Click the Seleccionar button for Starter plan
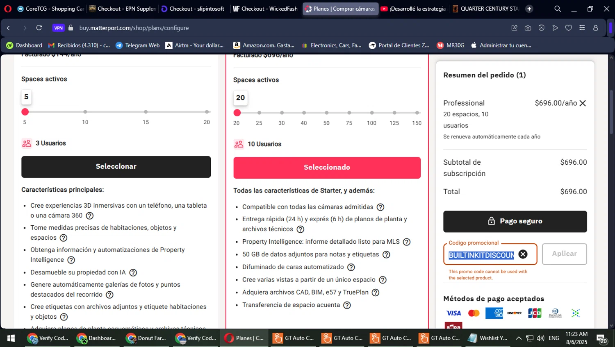 116,167
